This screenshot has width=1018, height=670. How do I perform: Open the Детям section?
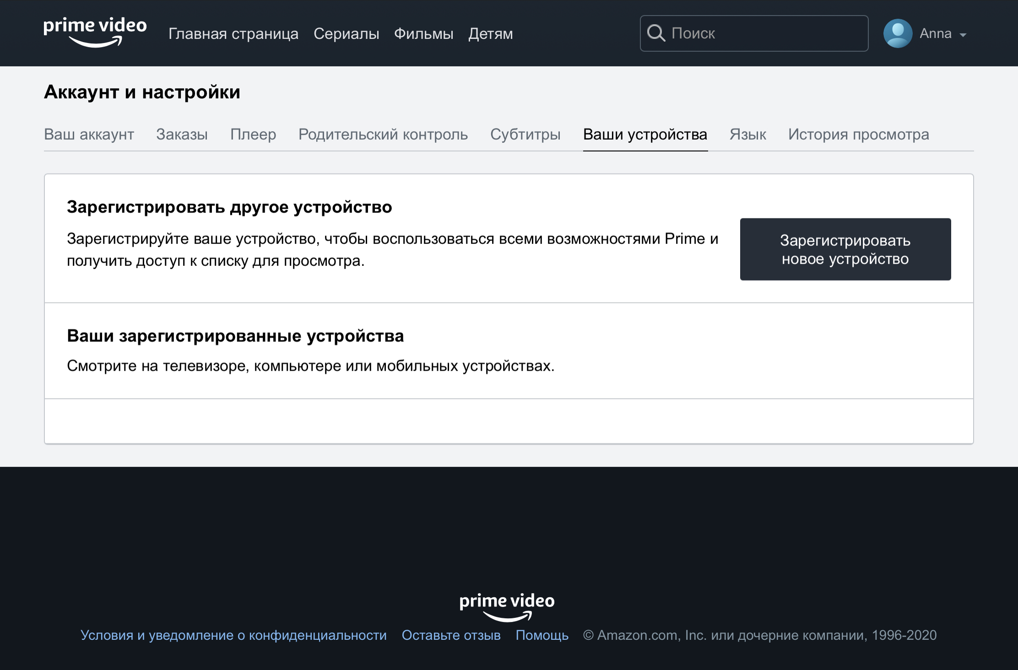click(x=490, y=34)
